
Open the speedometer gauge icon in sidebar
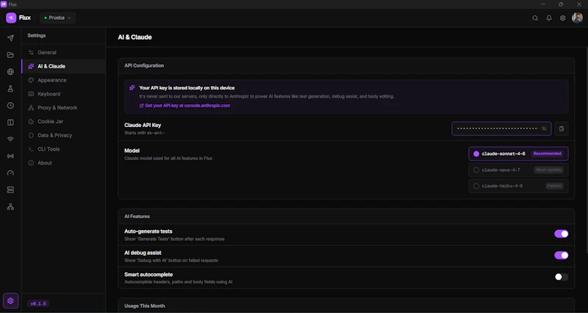[10, 173]
